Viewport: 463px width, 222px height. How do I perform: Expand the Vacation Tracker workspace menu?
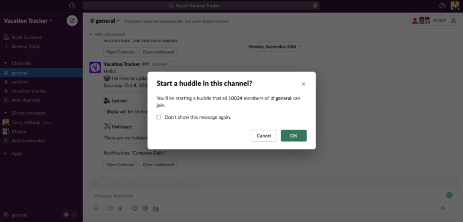[28, 20]
